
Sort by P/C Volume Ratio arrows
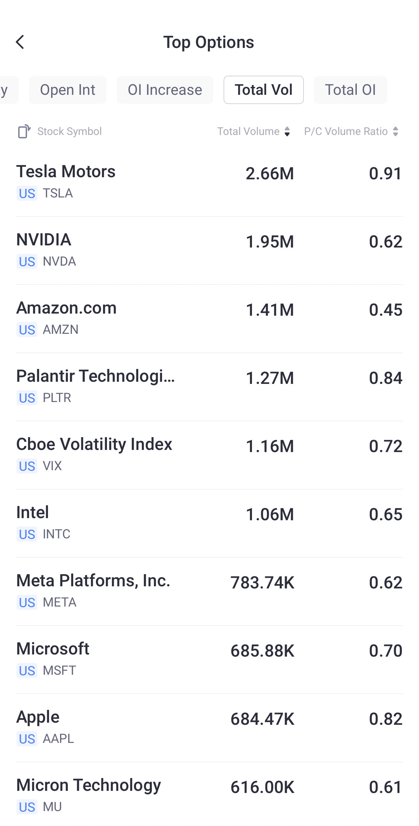point(396,131)
